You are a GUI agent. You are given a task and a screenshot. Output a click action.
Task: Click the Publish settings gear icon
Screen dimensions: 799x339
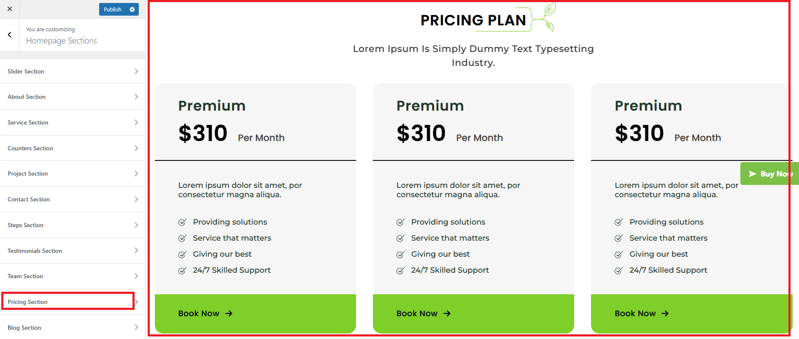point(132,9)
